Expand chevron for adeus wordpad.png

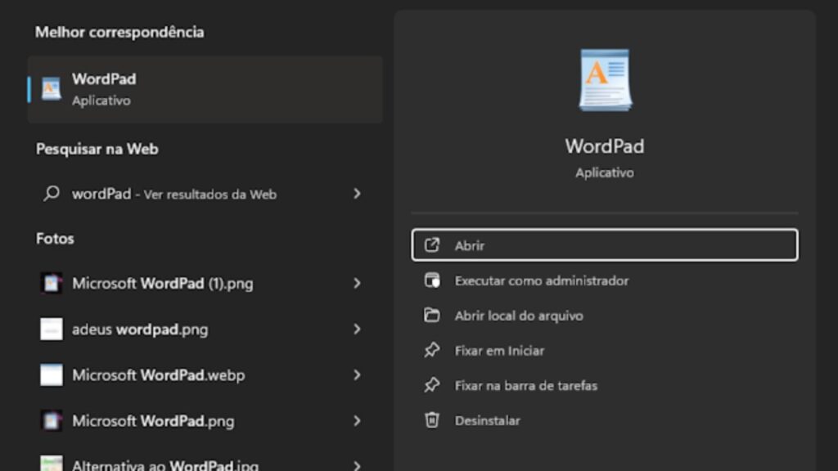point(357,330)
